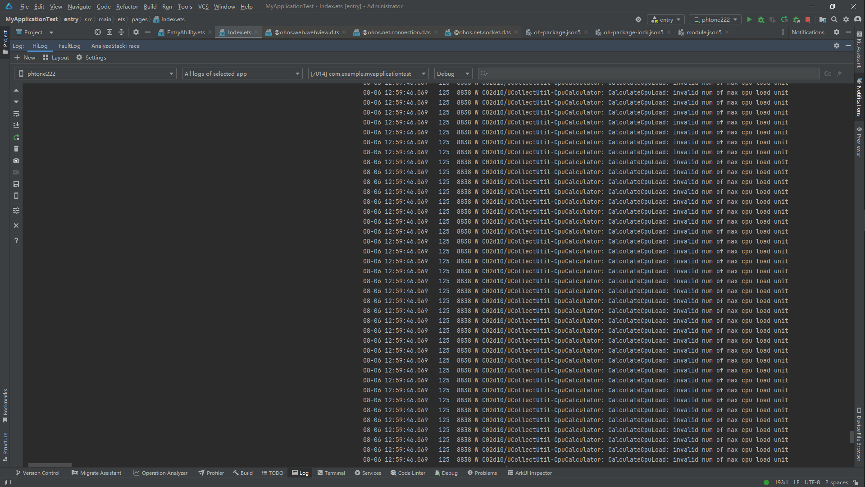Show hidden editor tabs via the three dots
865x487 pixels.
point(783,32)
